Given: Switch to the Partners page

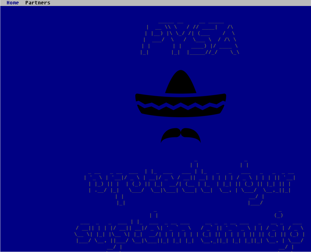Looking at the screenshot, I should (x=38, y=3).
